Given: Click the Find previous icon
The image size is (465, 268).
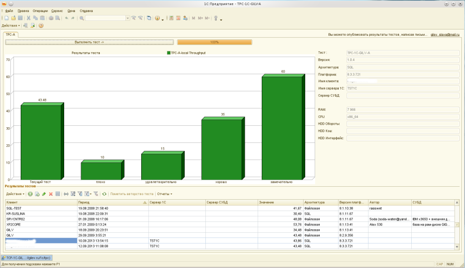Looking at the screenshot, I should [141, 18].
